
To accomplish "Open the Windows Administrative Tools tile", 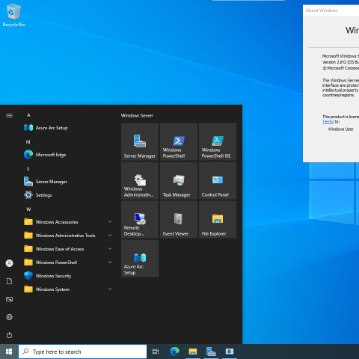I will click(x=140, y=181).
